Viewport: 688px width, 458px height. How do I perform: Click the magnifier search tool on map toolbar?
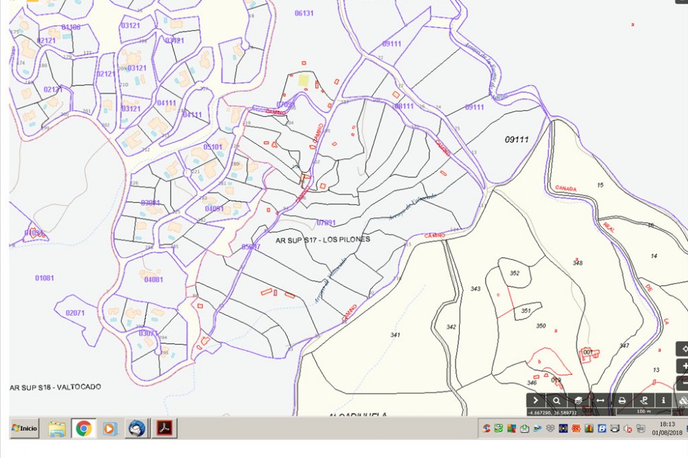557,400
